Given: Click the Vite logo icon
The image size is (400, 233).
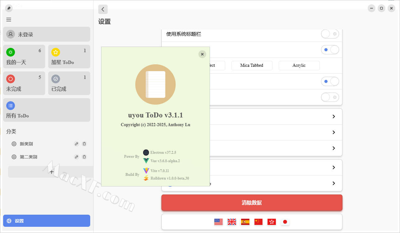Looking at the screenshot, I should (x=146, y=171).
